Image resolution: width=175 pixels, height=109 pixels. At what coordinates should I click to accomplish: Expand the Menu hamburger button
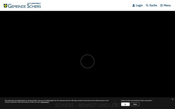165,5
